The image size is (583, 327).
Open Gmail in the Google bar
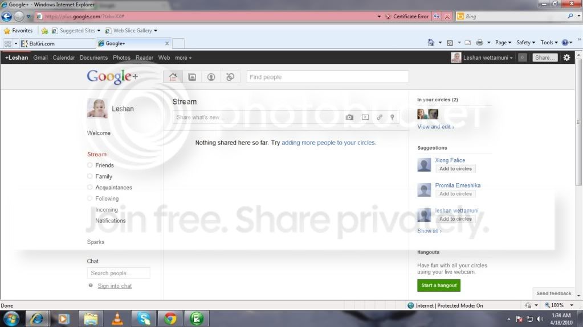click(40, 58)
